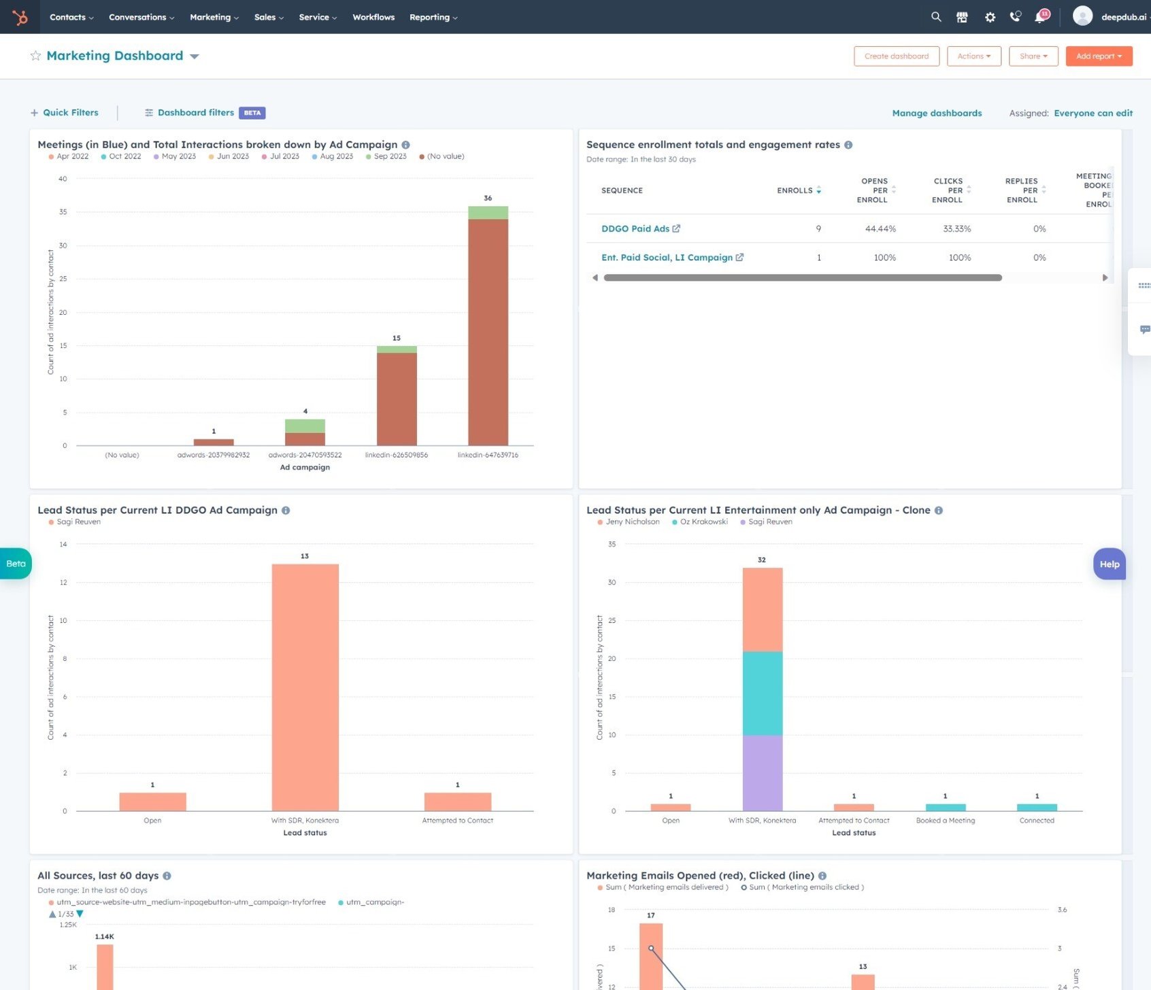This screenshot has height=990, width=1151.
Task: Click info icon beside LI DDGO Campaign title
Action: (286, 511)
